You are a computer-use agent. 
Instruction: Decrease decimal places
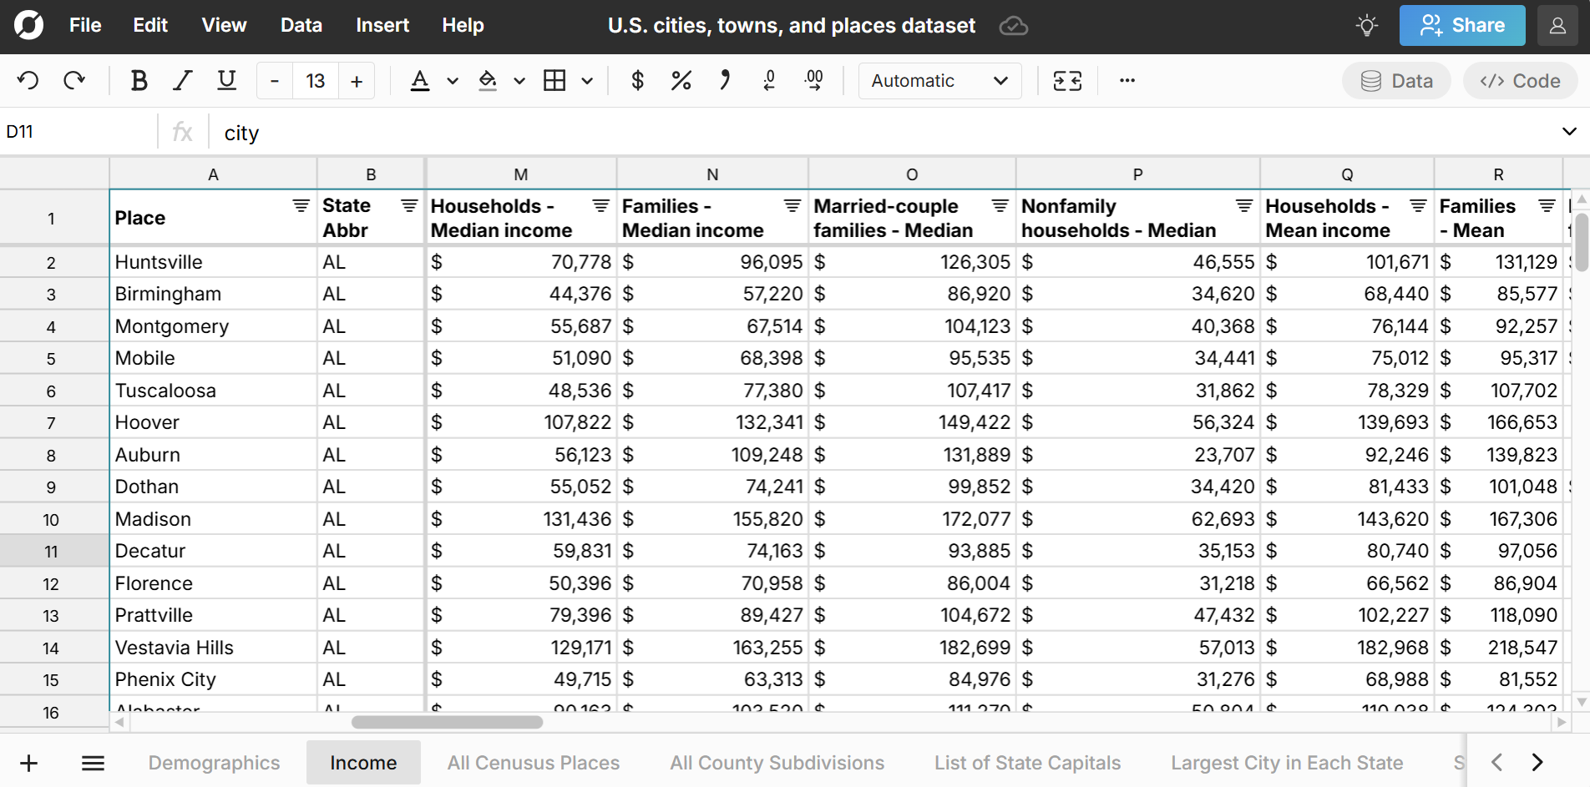click(x=768, y=80)
